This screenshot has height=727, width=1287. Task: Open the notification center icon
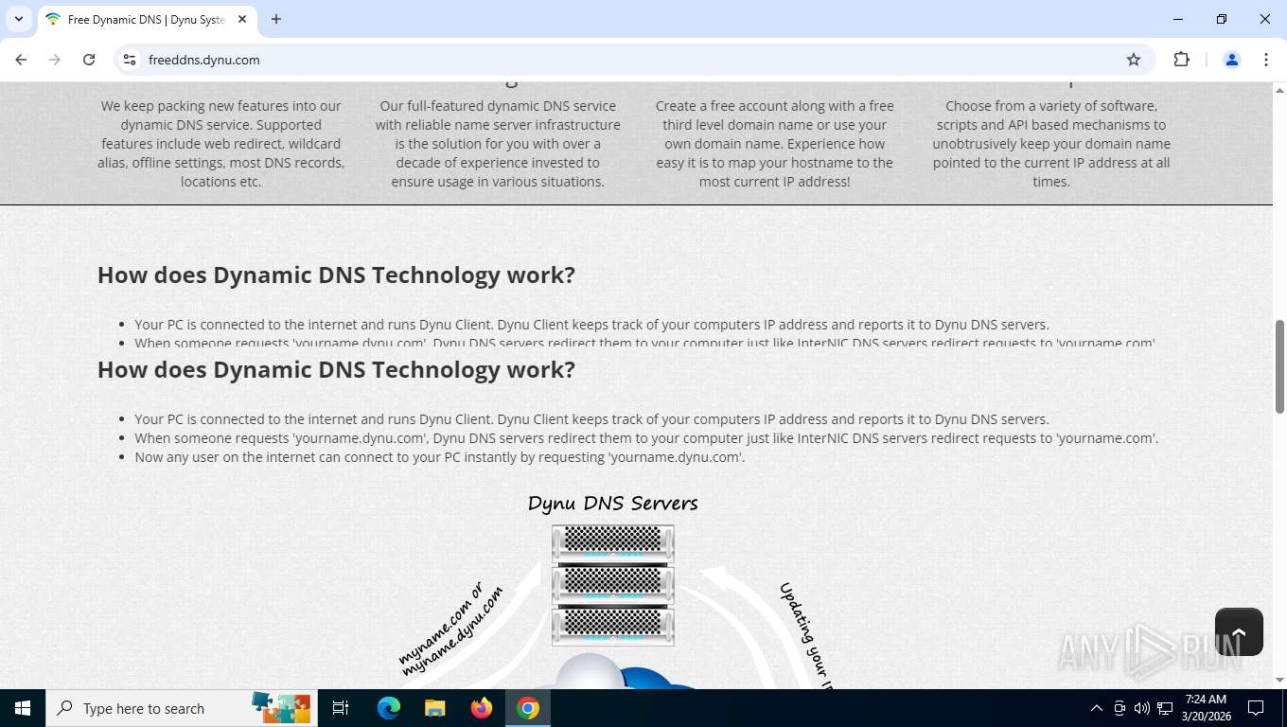click(x=1256, y=708)
